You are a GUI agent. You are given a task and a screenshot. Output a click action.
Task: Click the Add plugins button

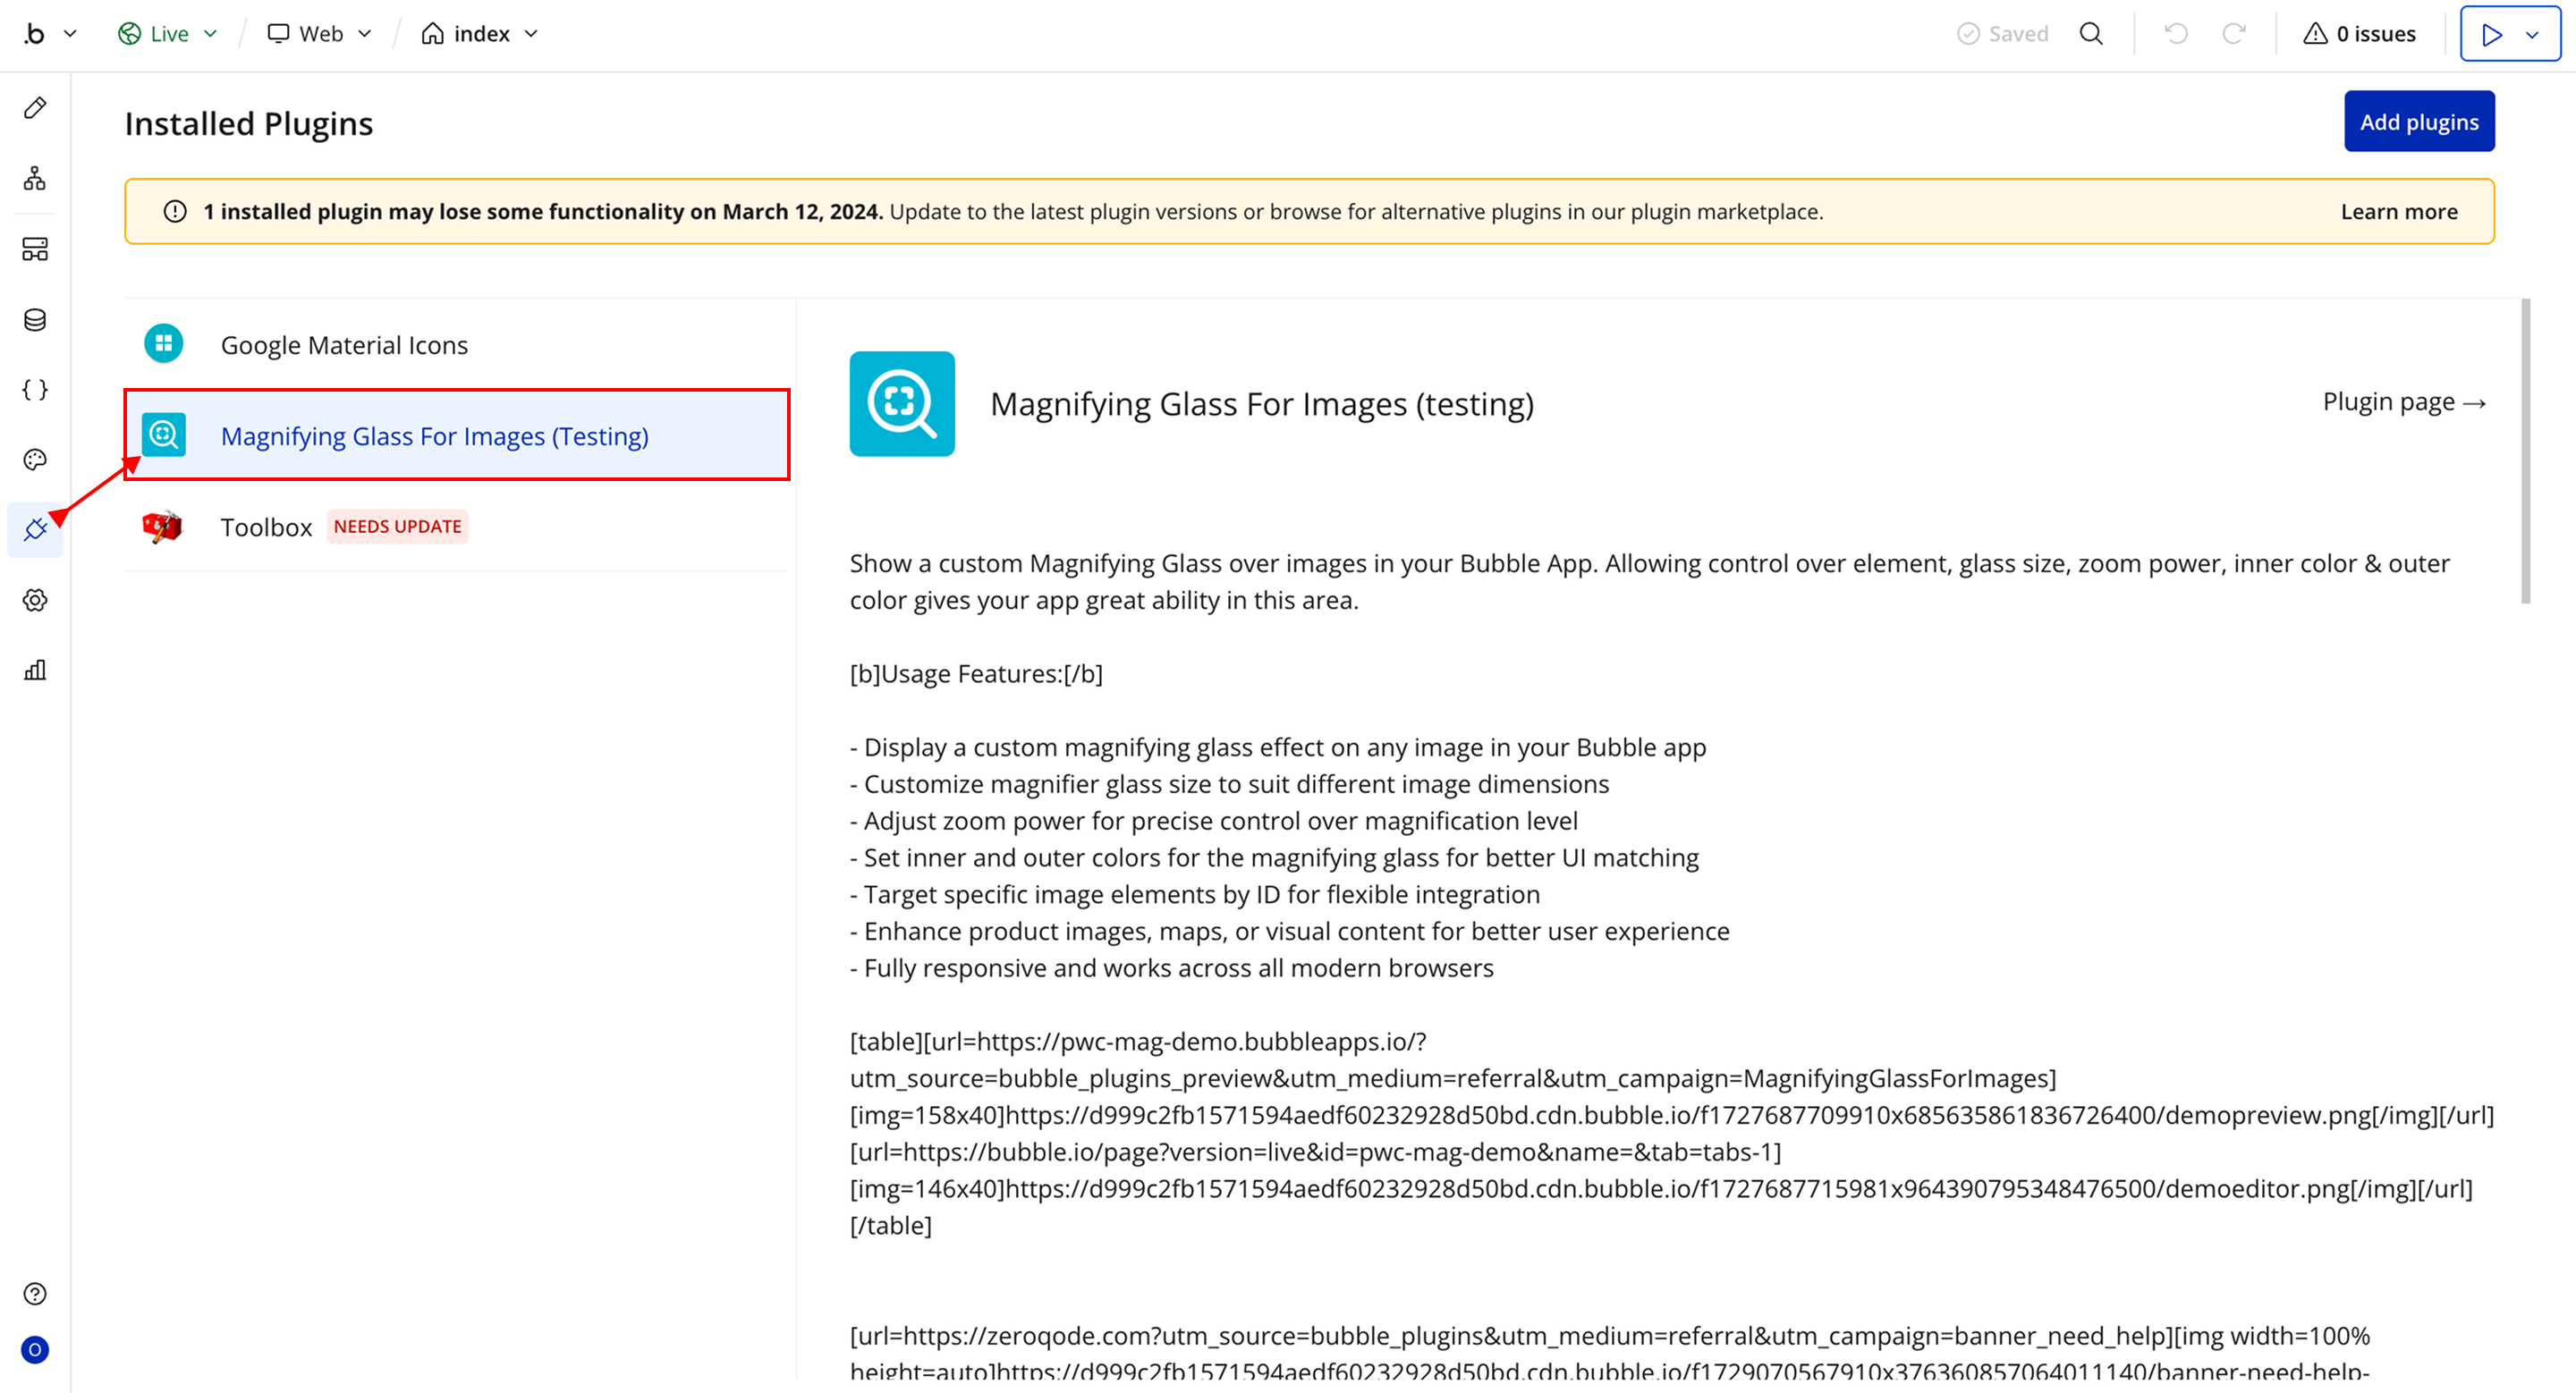click(x=2418, y=122)
